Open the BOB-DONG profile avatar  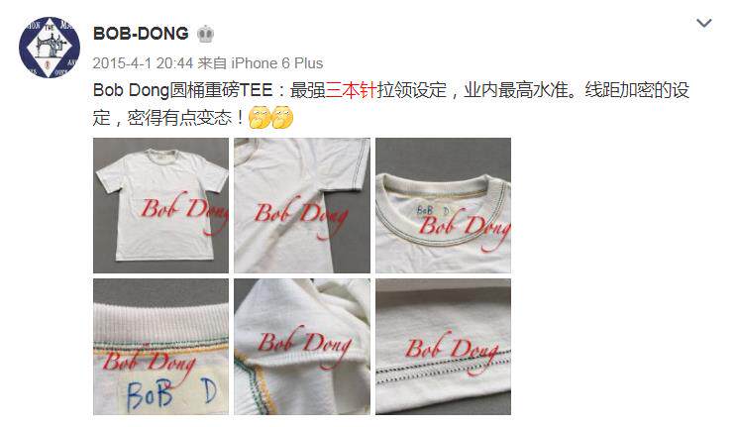click(50, 48)
